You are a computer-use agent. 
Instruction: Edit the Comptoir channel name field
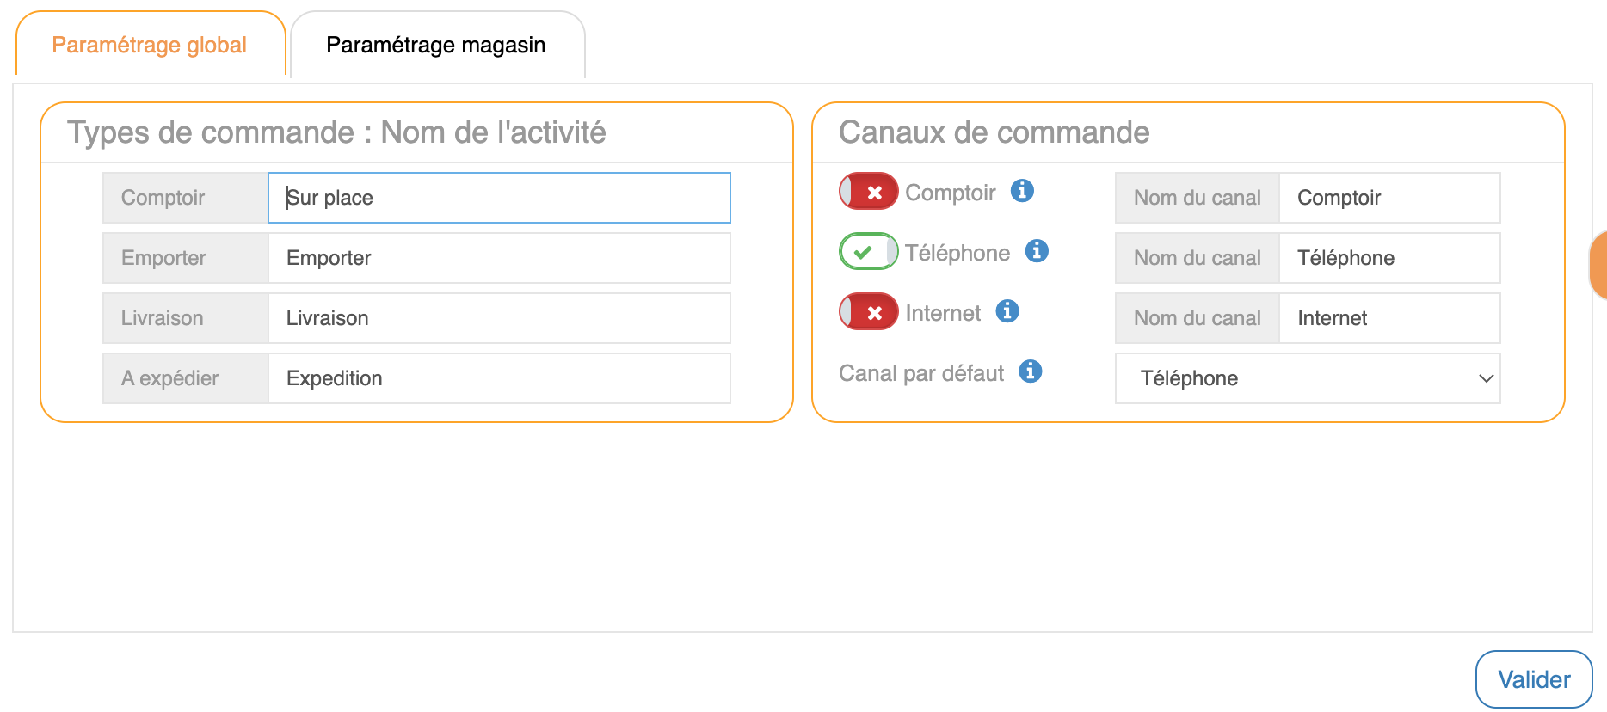[1388, 198]
